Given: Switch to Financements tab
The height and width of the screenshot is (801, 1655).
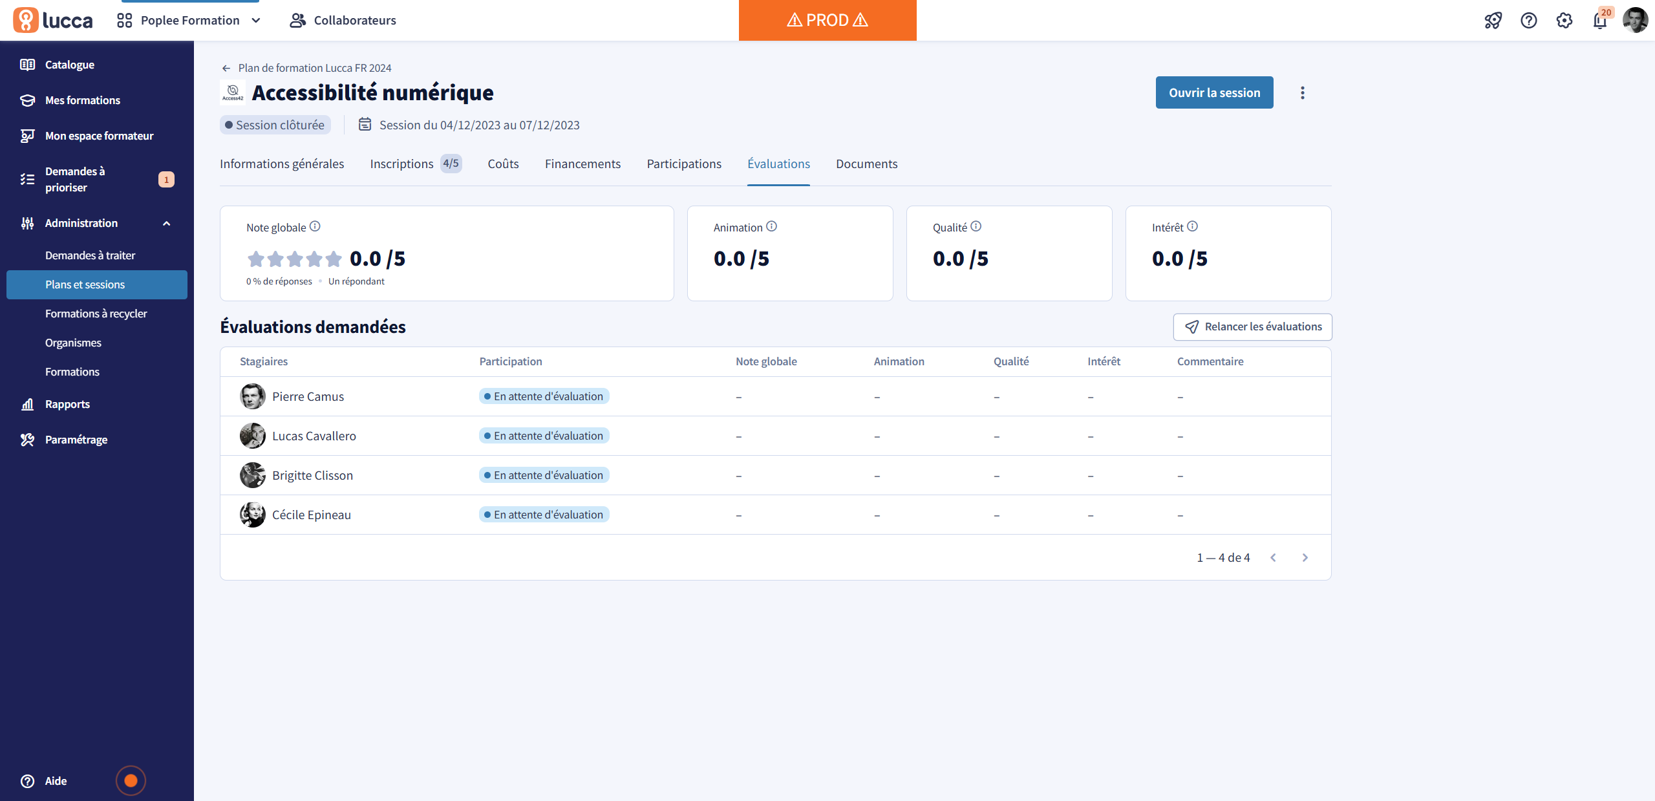Looking at the screenshot, I should pyautogui.click(x=582, y=164).
